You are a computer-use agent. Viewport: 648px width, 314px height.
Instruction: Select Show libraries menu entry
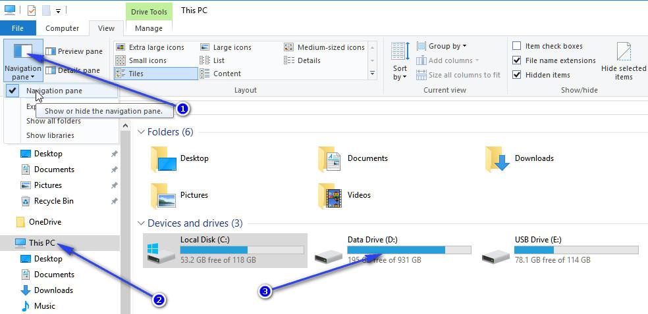(51, 135)
